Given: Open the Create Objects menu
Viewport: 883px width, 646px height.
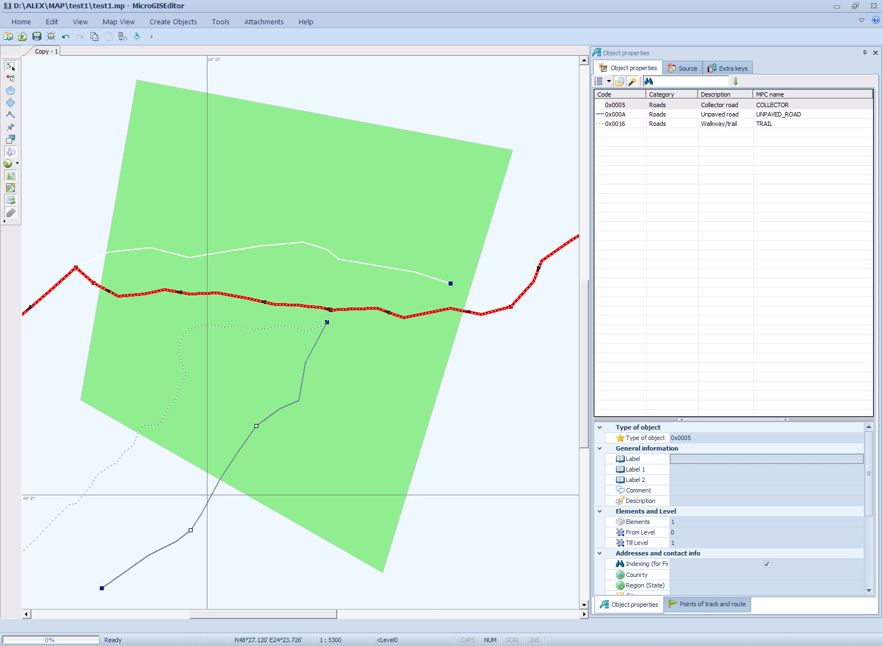Looking at the screenshot, I should [173, 22].
